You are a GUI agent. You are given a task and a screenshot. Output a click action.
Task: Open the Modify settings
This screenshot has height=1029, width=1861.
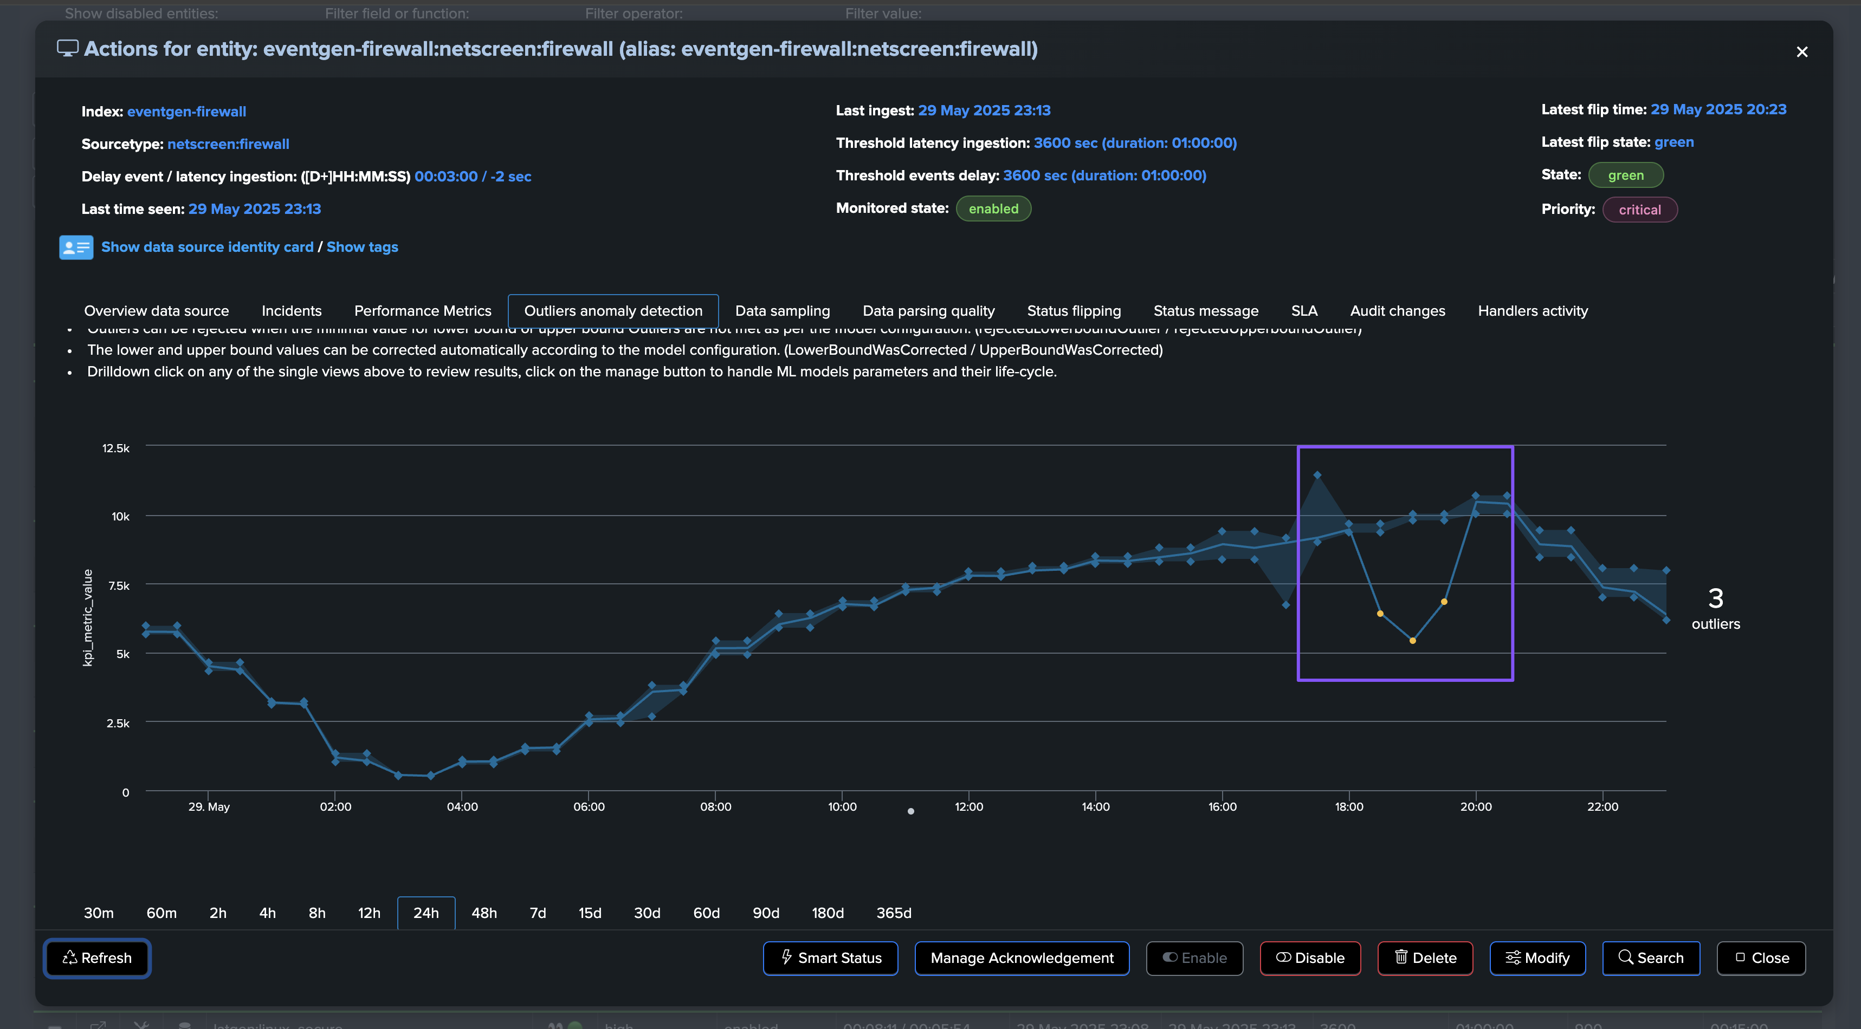click(1537, 958)
